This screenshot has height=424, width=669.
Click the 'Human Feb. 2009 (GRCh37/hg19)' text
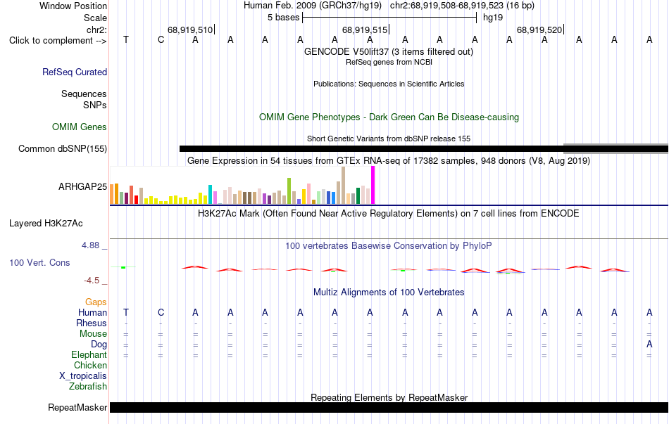coord(313,6)
